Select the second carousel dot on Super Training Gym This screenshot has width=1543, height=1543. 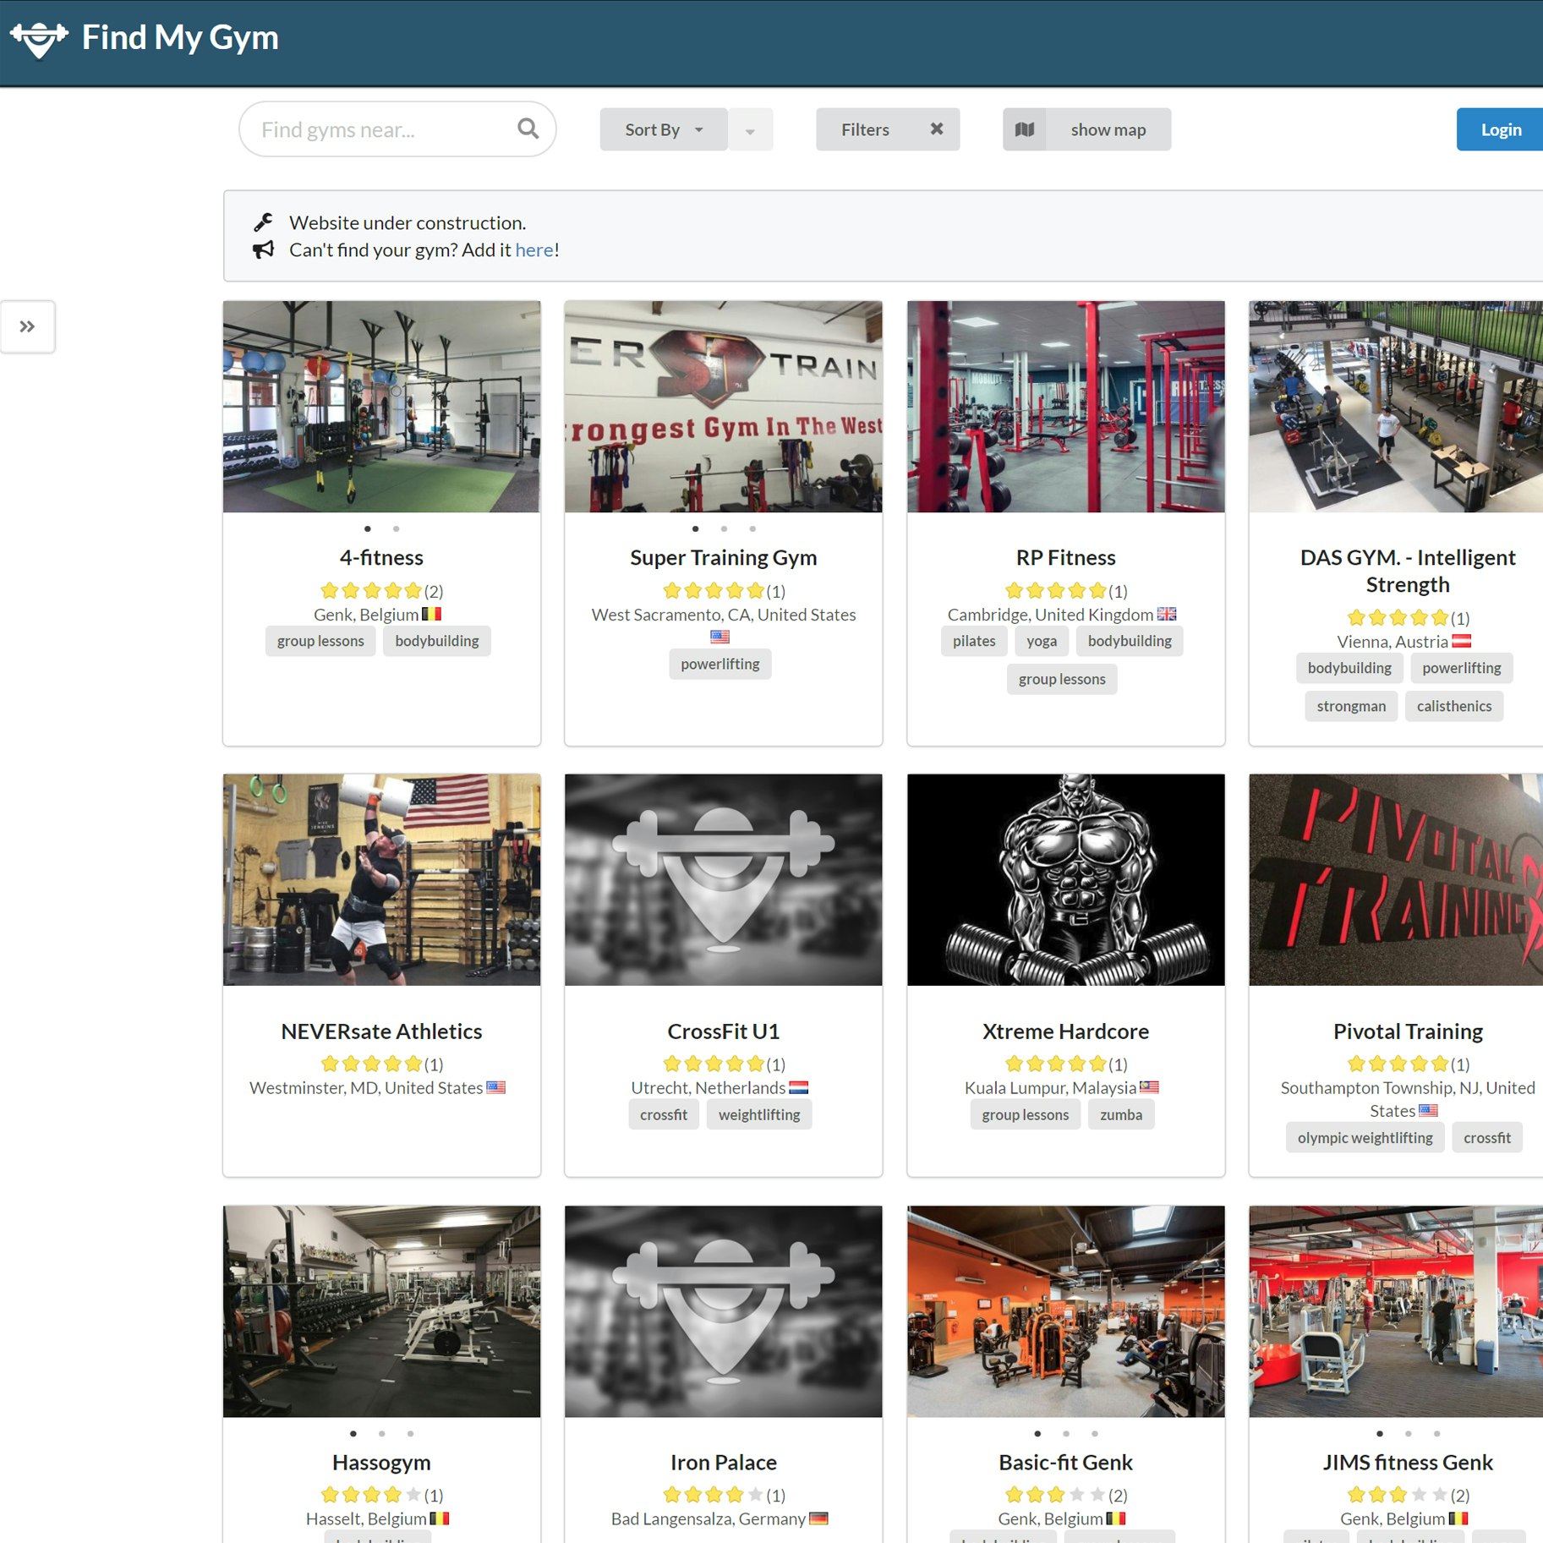(724, 528)
